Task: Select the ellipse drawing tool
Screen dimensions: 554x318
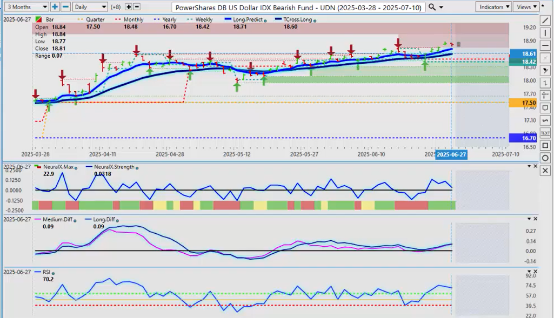Action: [x=545, y=158]
